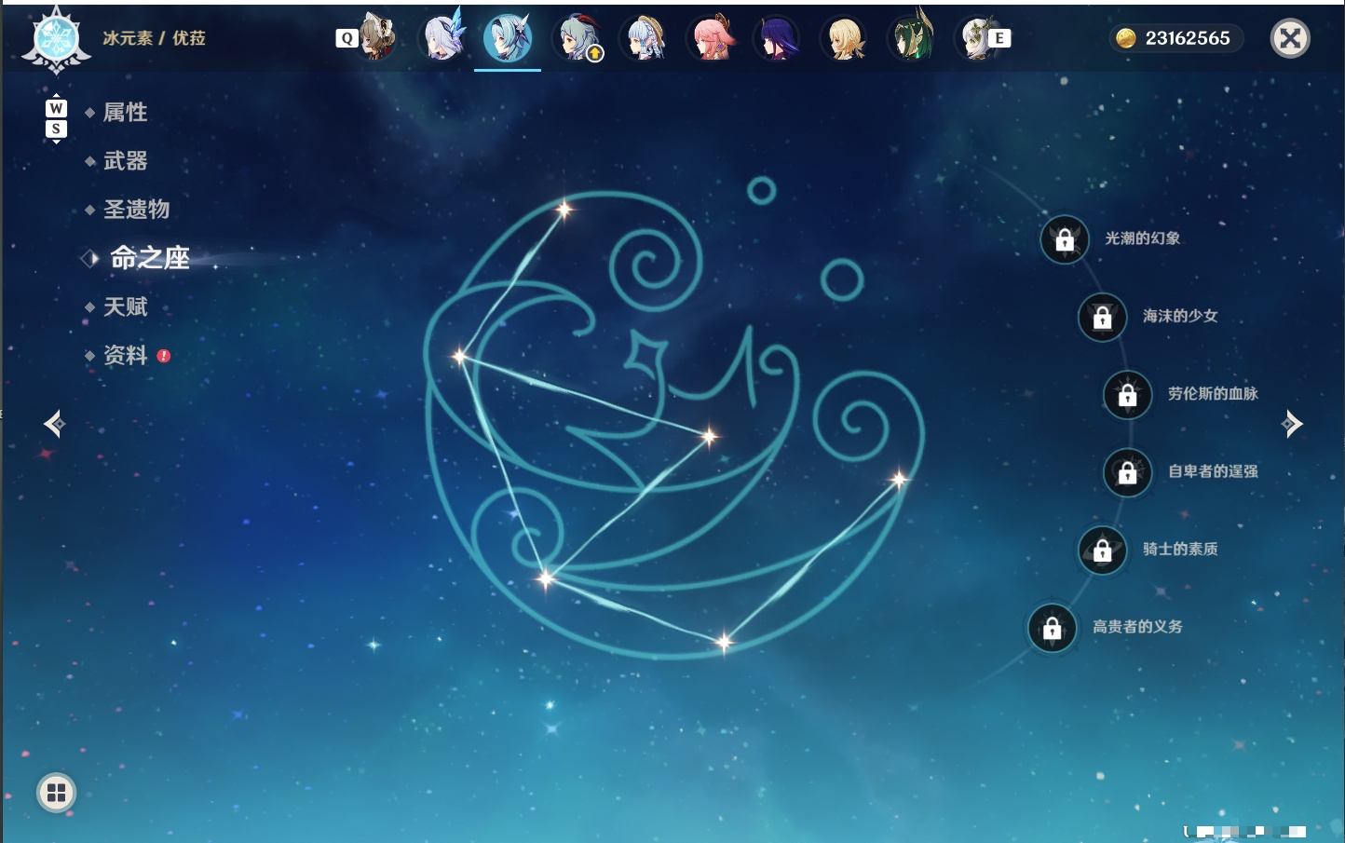This screenshot has width=1345, height=843.
Task: Click the 骑士的素质 constellation label
Action: 1180,549
